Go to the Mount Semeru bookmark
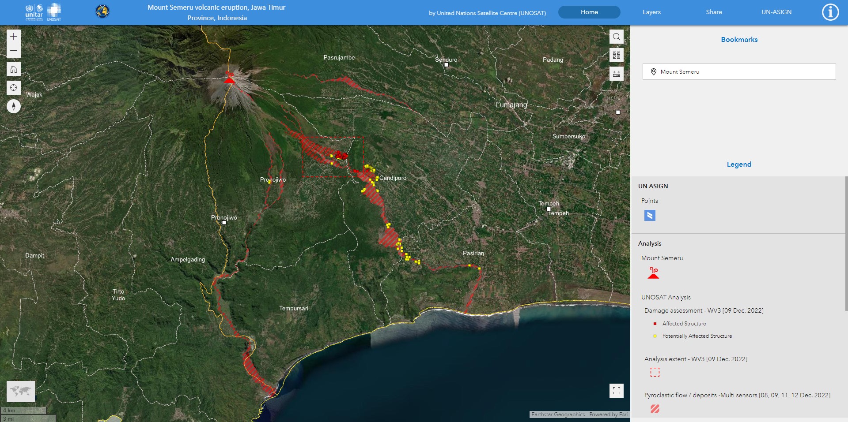 [739, 72]
